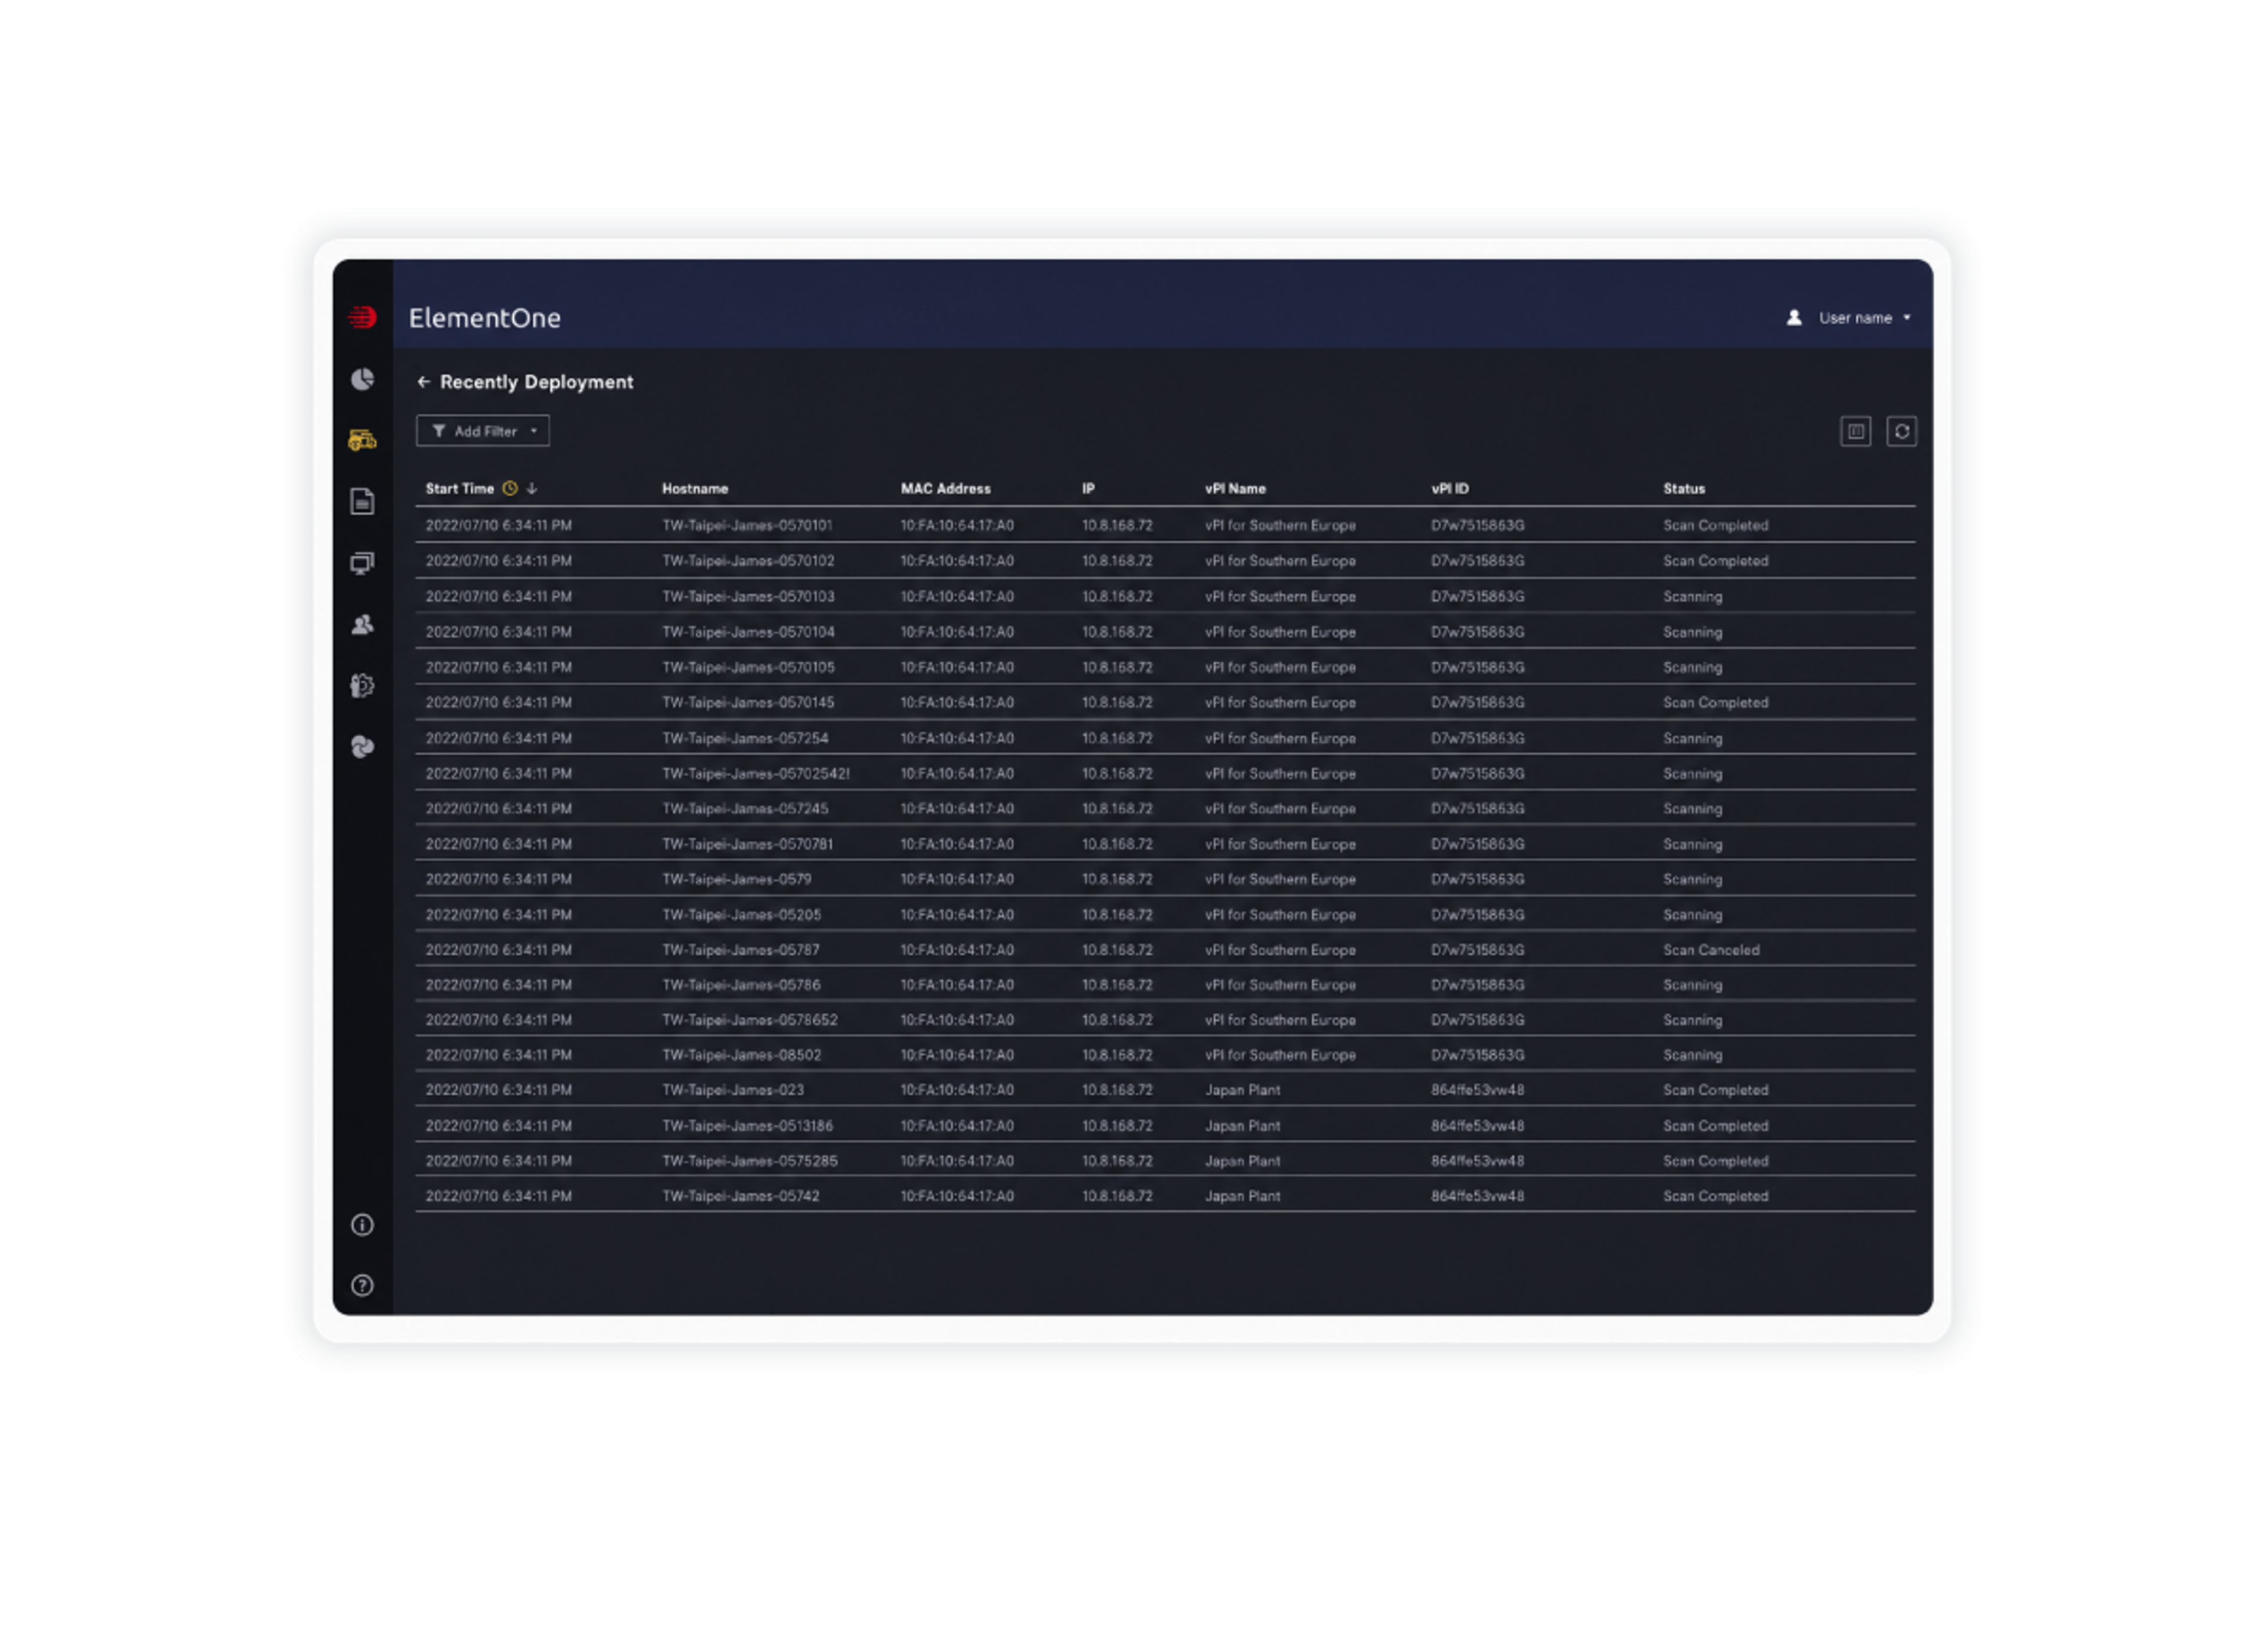Select the highlighted yellow deployment sidebar icon
Viewport: 2268px width, 1626px height.
(362, 440)
